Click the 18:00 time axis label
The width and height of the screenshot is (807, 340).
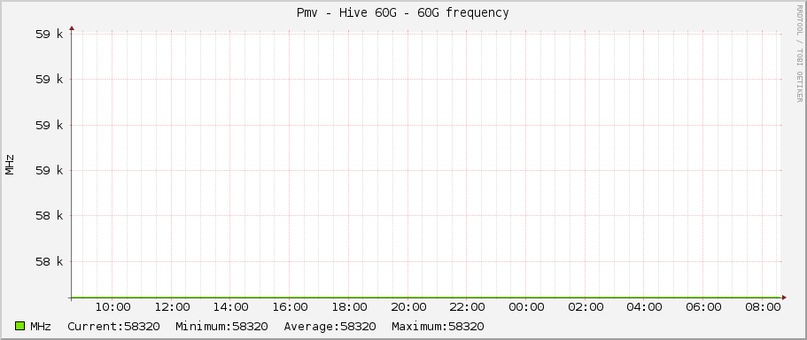[x=349, y=307]
